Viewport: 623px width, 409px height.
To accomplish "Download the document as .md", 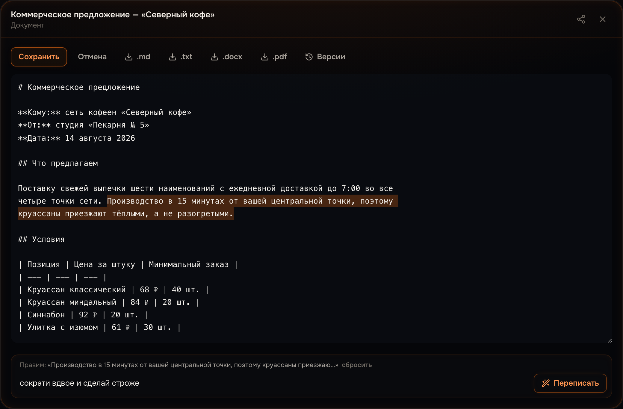I will (137, 57).
